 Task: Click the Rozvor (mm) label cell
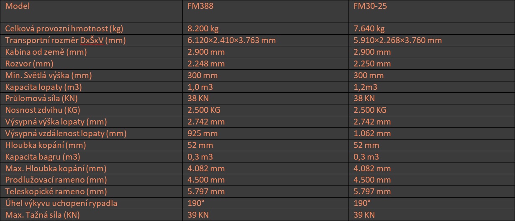tap(29, 64)
